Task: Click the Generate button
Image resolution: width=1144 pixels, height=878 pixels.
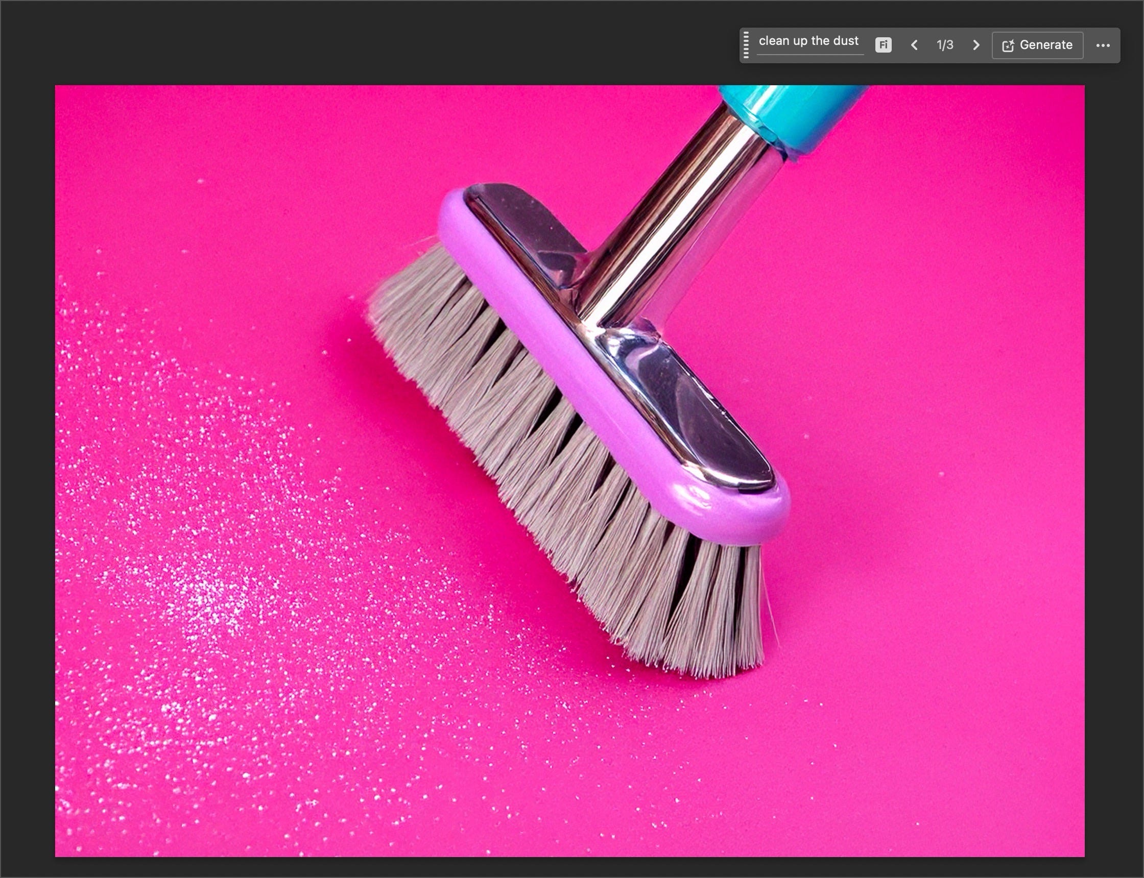Action: click(1037, 45)
